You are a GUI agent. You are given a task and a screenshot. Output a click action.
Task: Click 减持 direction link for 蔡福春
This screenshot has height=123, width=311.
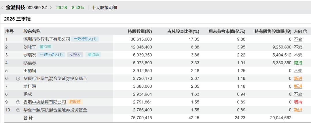(298, 63)
